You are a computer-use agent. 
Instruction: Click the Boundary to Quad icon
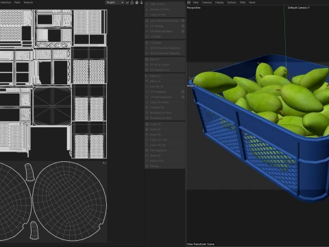coord(147,118)
